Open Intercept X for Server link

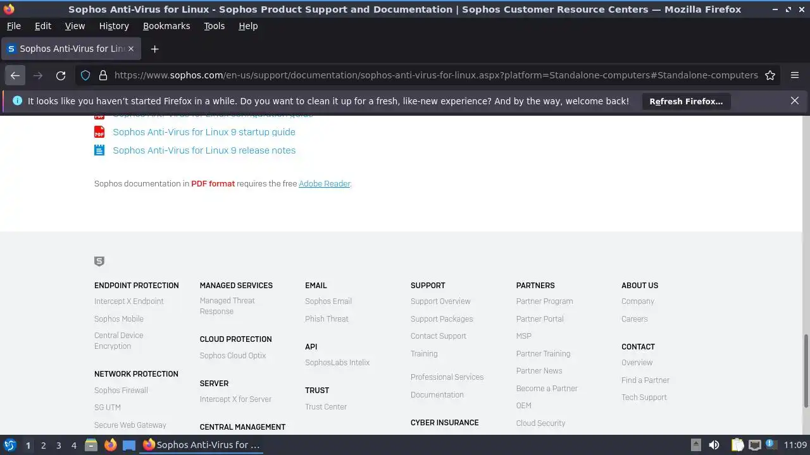(x=235, y=399)
